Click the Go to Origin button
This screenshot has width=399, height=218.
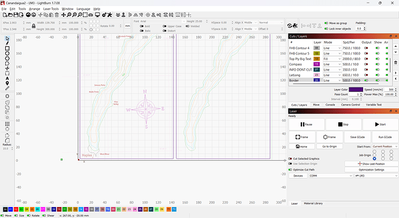(330, 146)
